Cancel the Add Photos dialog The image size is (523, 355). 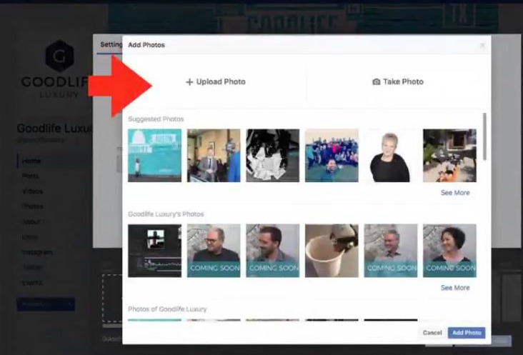[432, 333]
